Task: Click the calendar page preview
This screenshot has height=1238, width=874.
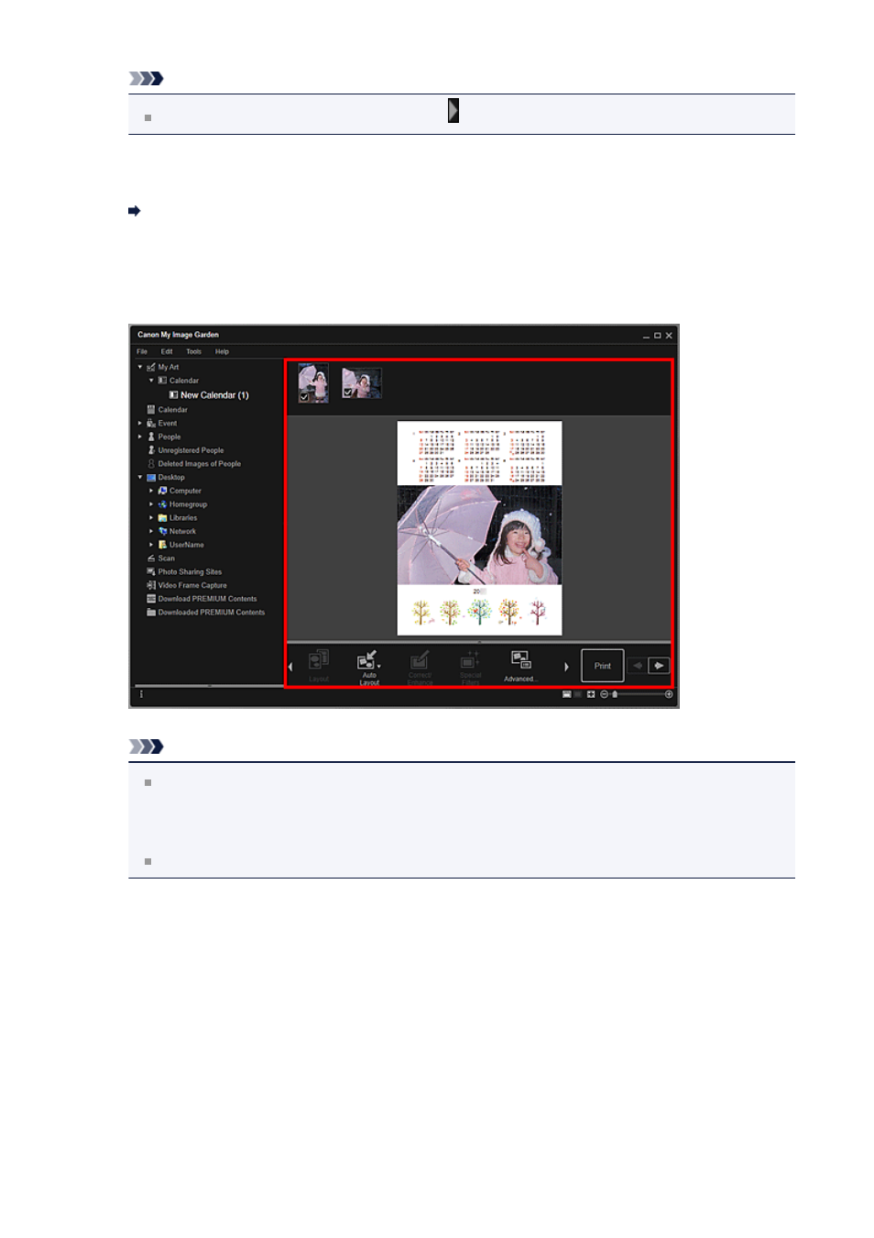Action: [479, 528]
